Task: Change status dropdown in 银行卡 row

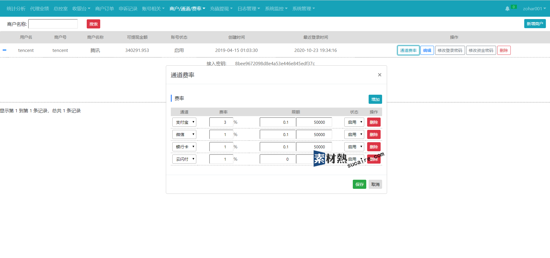Action: [x=354, y=147]
